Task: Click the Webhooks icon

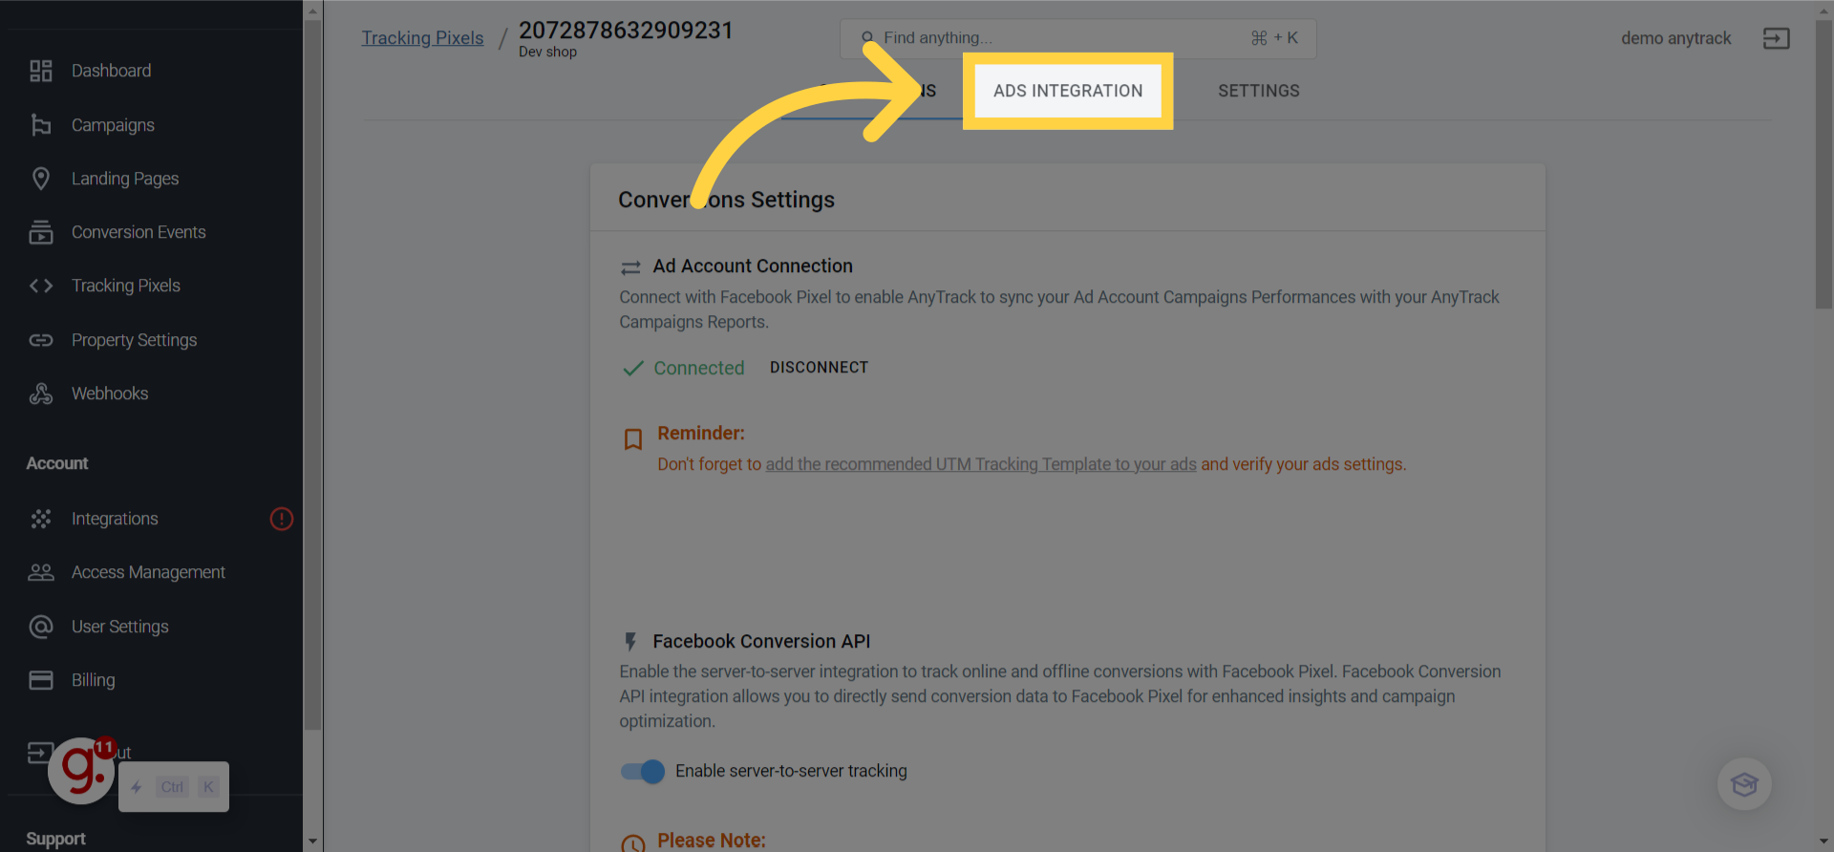Action: click(x=40, y=394)
